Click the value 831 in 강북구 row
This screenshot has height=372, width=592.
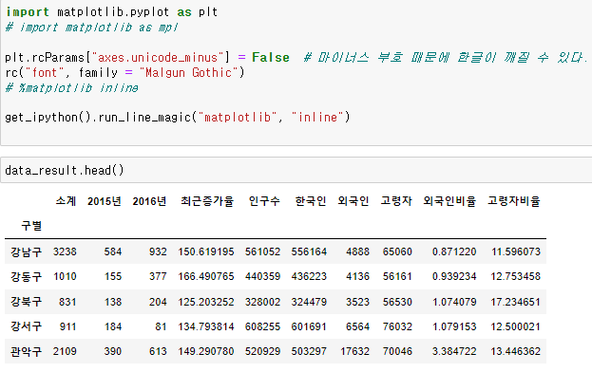67,302
